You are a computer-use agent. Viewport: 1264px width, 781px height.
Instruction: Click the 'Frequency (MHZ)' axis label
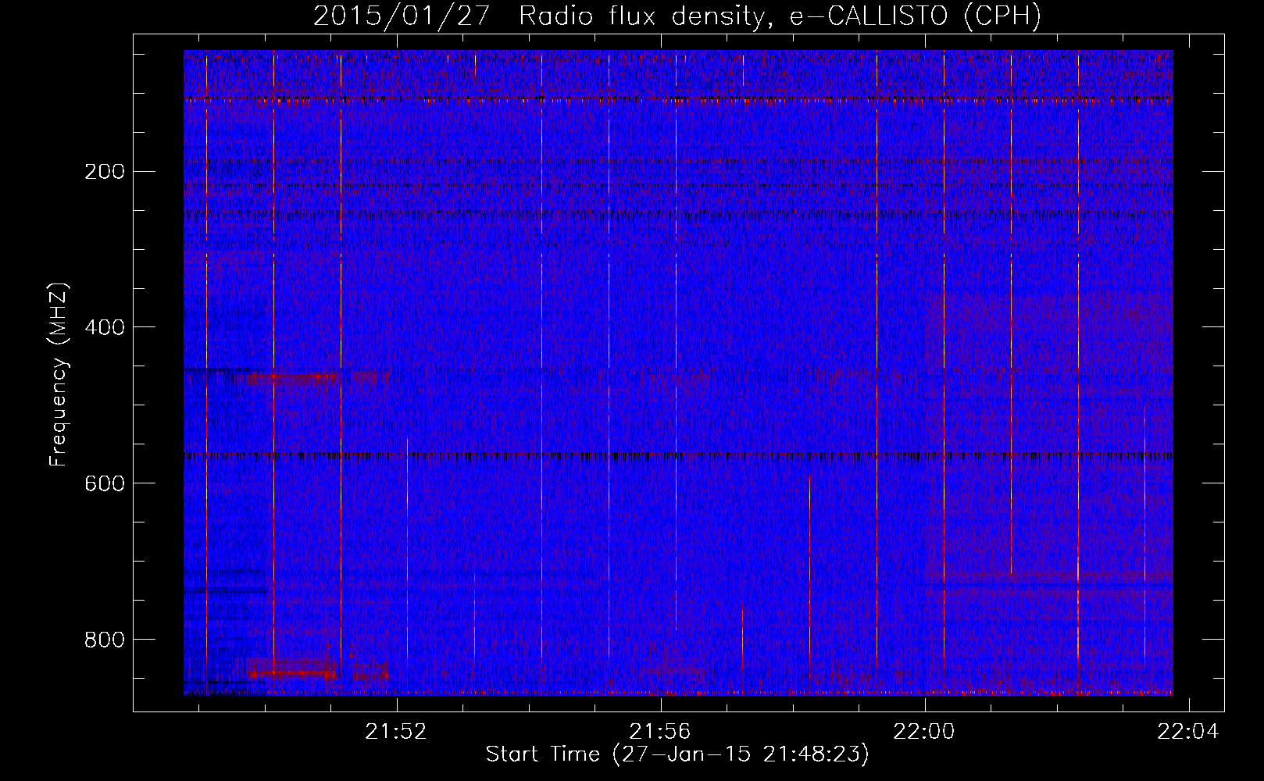click(x=59, y=375)
